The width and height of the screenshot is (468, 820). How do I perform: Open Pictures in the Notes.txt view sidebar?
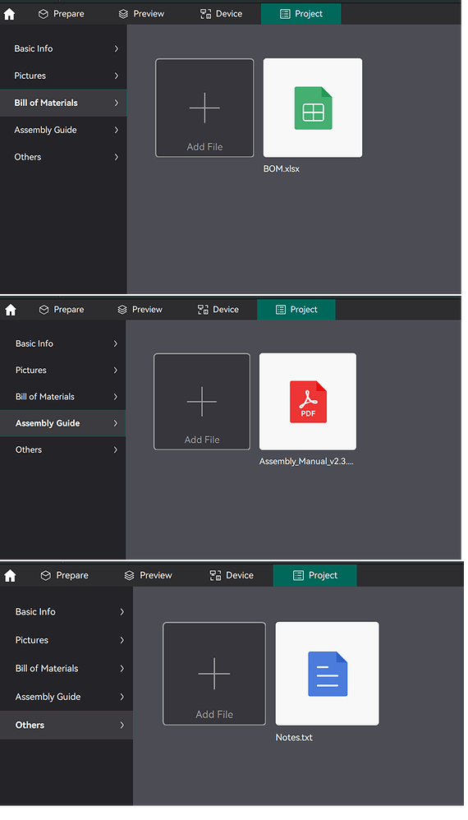click(x=67, y=641)
